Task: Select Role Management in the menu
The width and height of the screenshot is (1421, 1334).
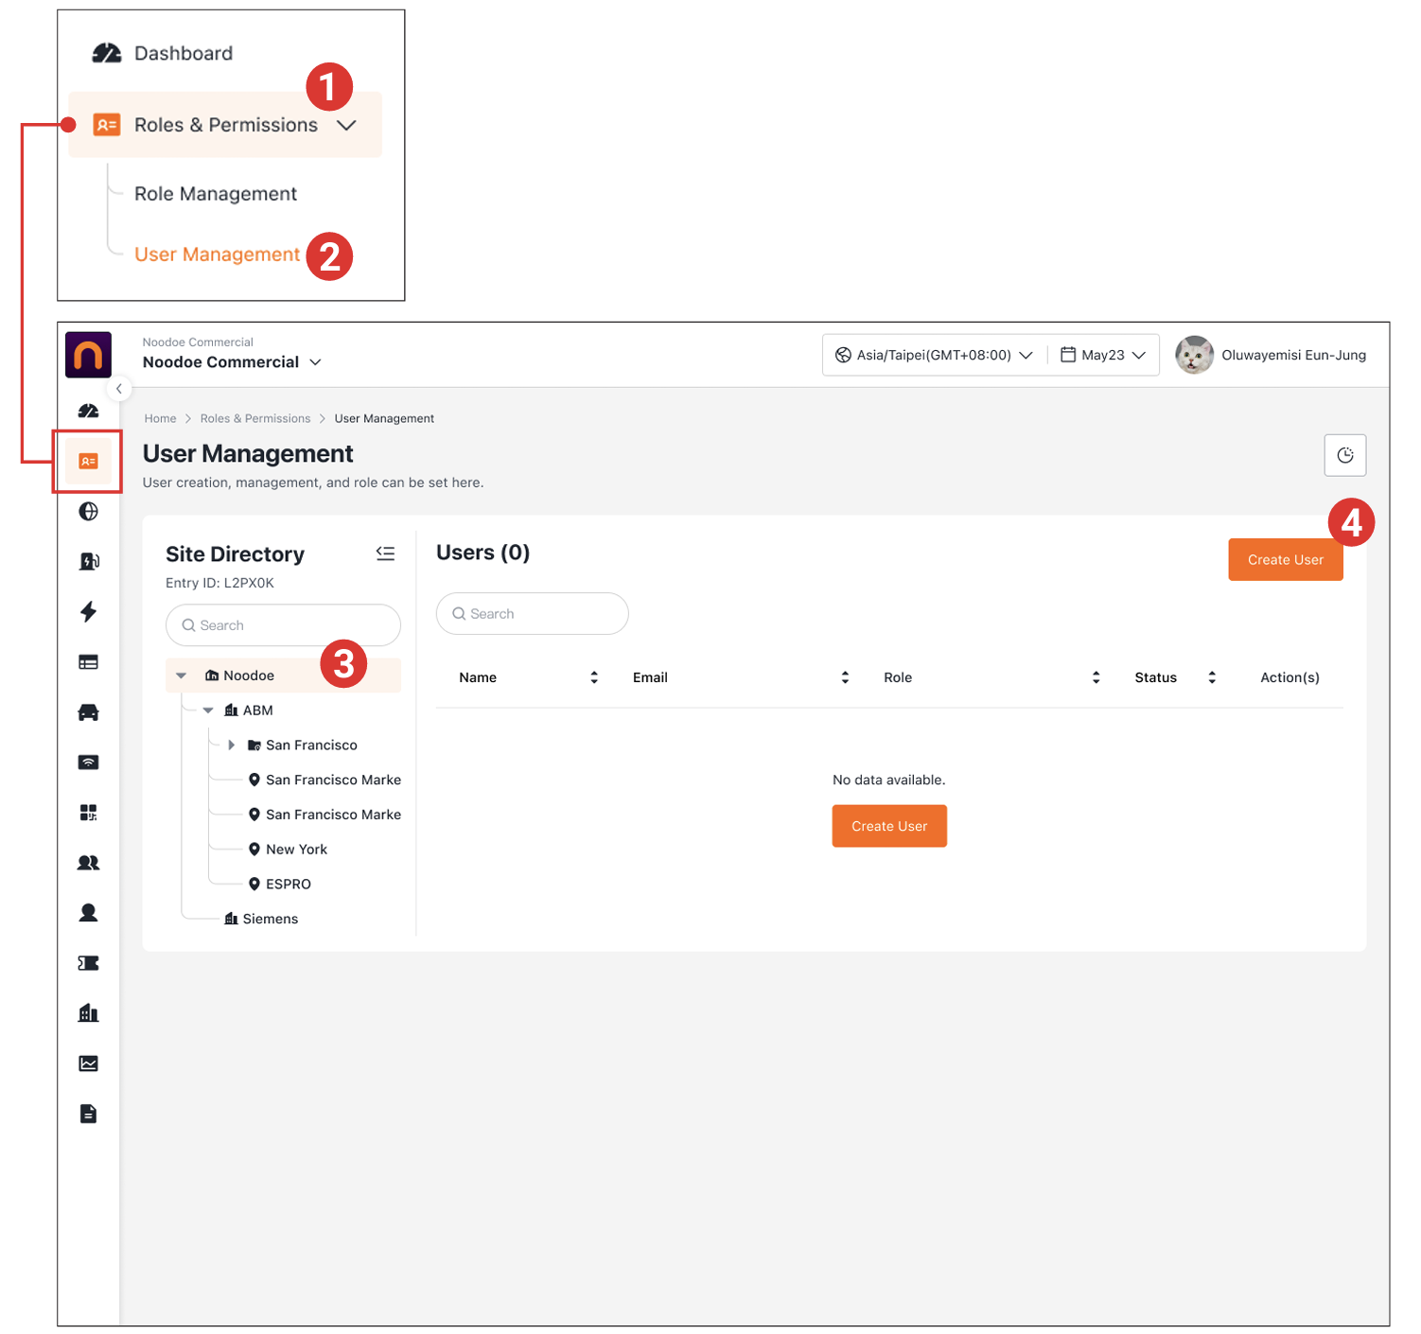Action: [x=215, y=194]
